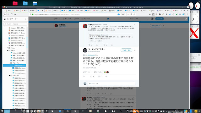Open the page actions three-dot menu
The height and width of the screenshot is (113, 201).
coord(128,14)
